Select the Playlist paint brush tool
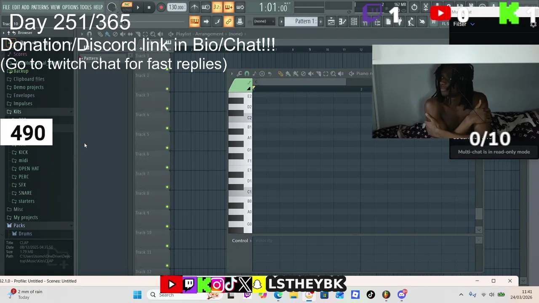 point(107,34)
